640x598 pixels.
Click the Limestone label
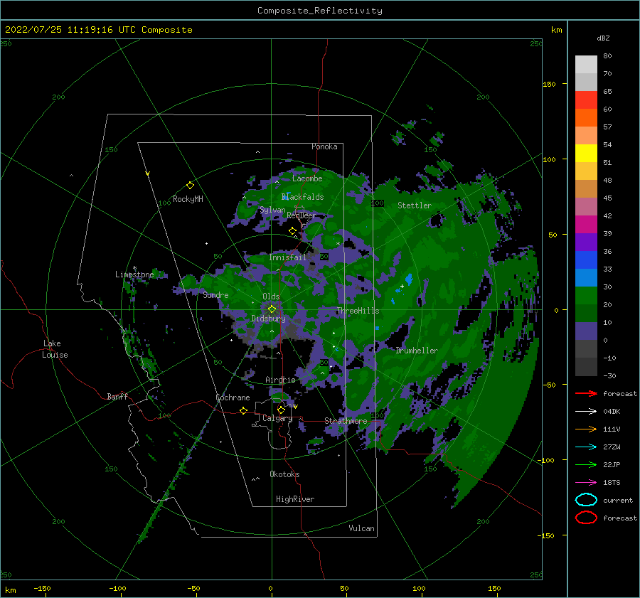click(x=134, y=274)
